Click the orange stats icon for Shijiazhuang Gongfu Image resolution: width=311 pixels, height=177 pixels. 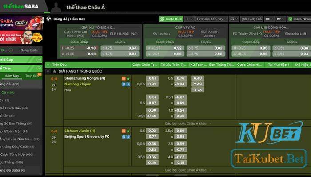[124, 79]
